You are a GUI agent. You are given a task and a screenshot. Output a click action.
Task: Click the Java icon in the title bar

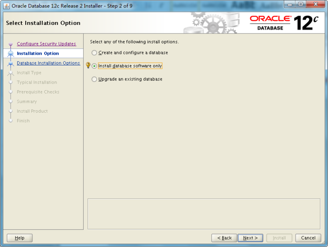click(7, 6)
